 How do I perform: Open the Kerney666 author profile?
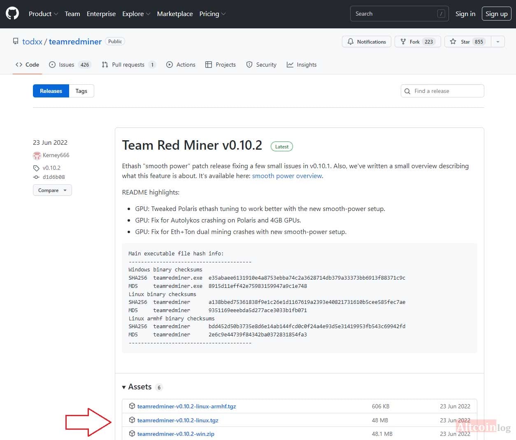[56, 155]
